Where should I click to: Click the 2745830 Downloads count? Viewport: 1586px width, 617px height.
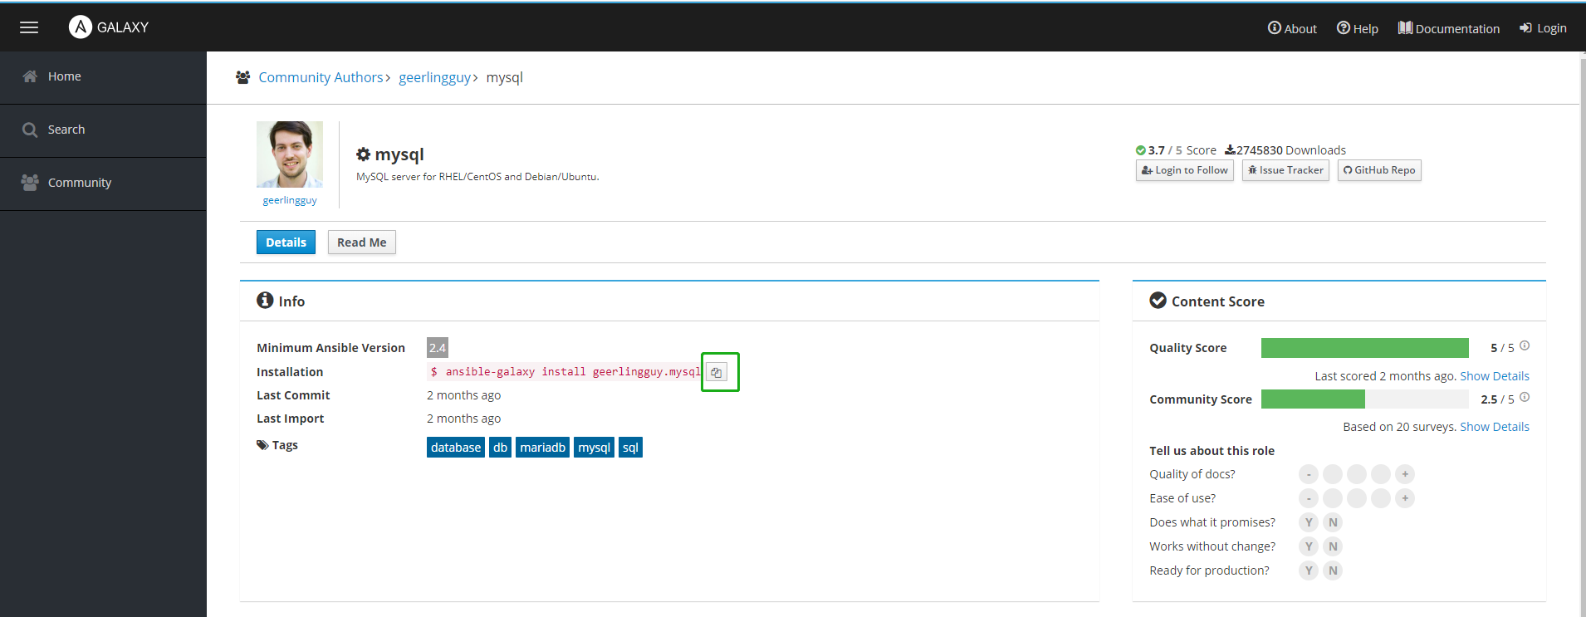[x=1285, y=150]
